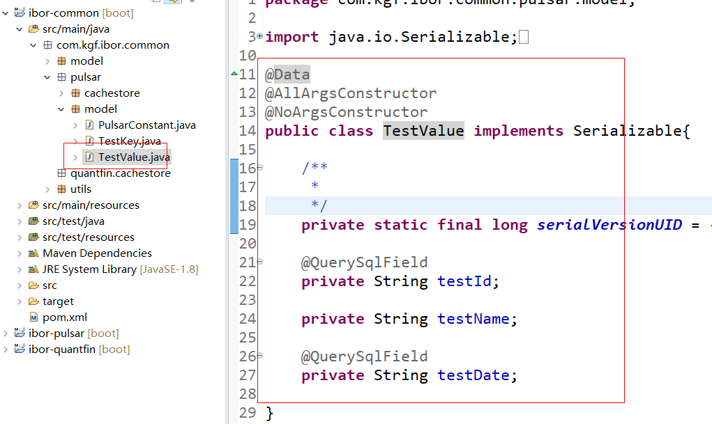Expand the ibor-pulsar project node
Viewport: 712px width, 424px height.
tap(6, 333)
